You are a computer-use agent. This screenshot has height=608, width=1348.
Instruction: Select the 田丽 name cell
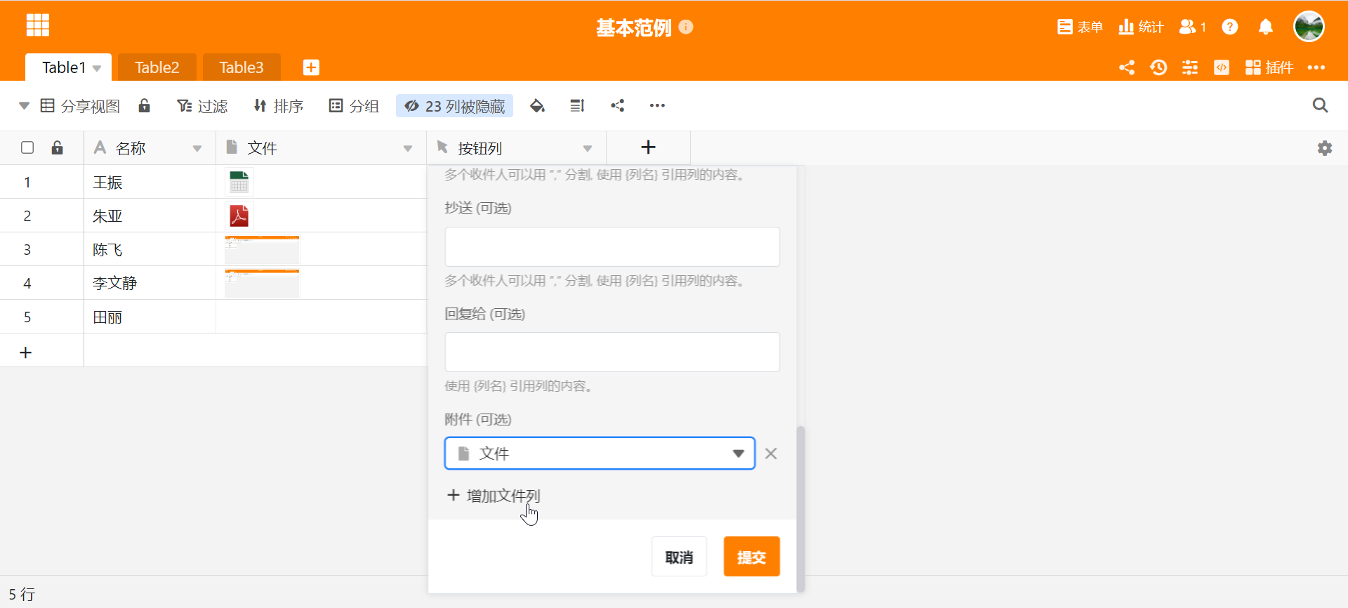150,317
